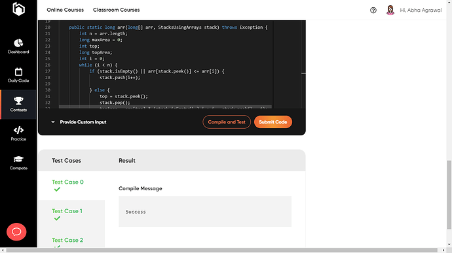Screen dimensions: 452x253
Task: Click the 'stack.pop();' code line
Action: (x=115, y=103)
